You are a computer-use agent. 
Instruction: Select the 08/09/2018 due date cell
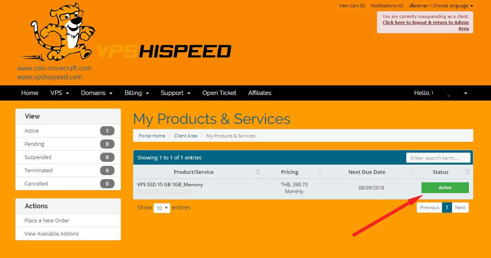(371, 187)
